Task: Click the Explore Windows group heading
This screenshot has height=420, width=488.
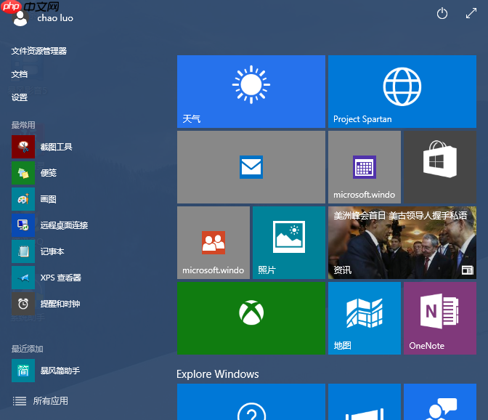Action: coord(218,374)
